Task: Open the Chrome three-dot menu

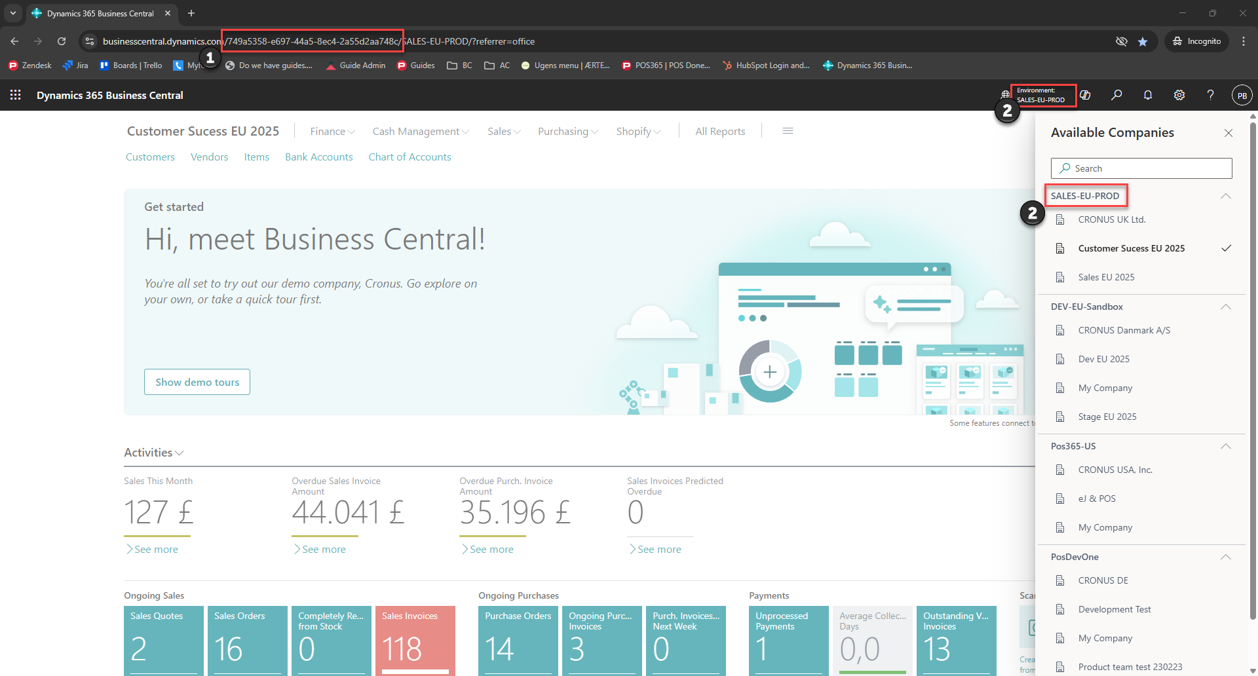Action: (x=1244, y=41)
